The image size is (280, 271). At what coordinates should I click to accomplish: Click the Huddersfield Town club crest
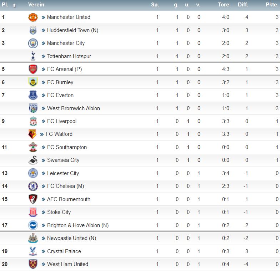(33, 30)
